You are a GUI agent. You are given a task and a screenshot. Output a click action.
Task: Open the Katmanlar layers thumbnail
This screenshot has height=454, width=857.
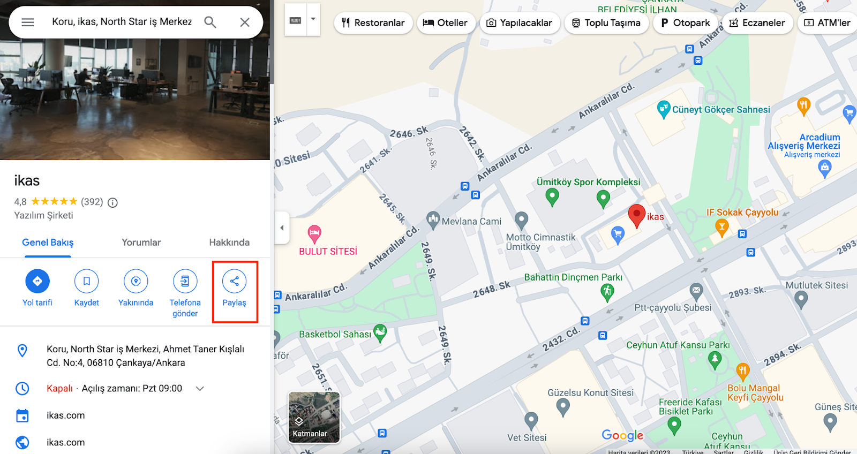[x=314, y=417]
